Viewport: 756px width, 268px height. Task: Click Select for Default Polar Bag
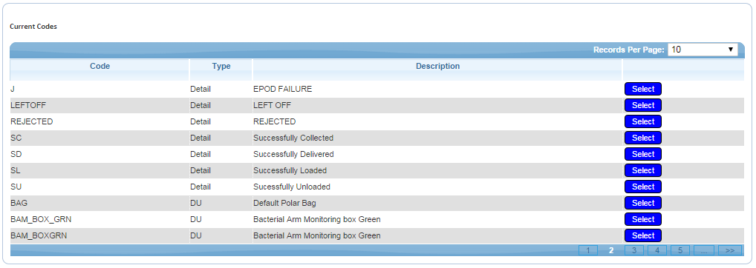tap(642, 203)
